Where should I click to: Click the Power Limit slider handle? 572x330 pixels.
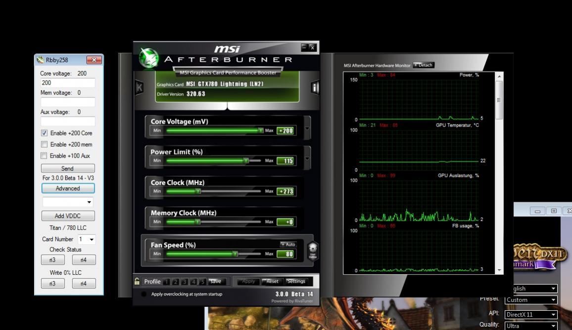point(246,160)
